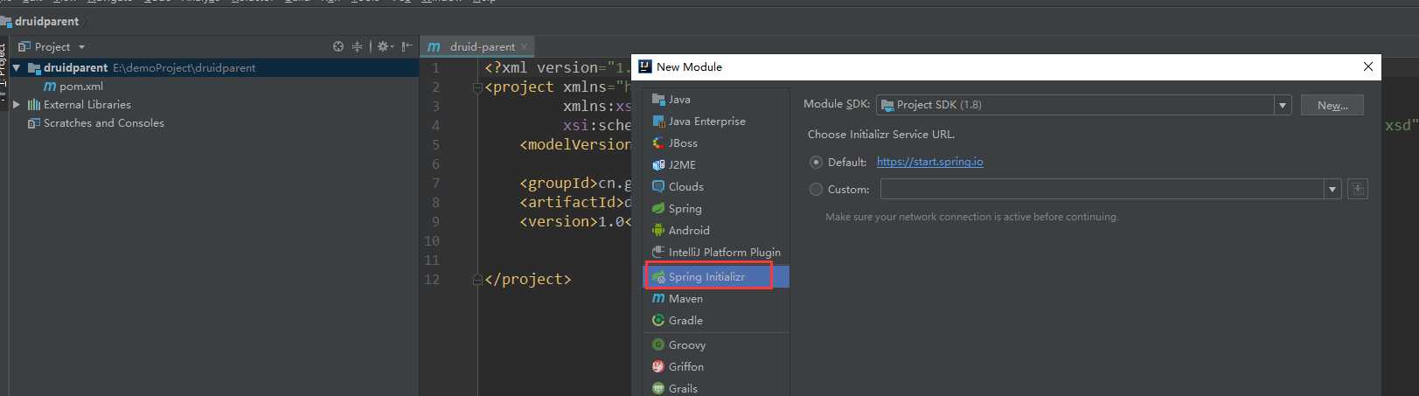The image size is (1419, 396).
Task: Click druidparent breadcrumb in navigation bar
Action: 46,21
